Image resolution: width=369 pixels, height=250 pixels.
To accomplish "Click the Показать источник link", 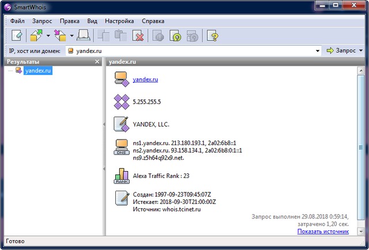I will click(x=323, y=231).
